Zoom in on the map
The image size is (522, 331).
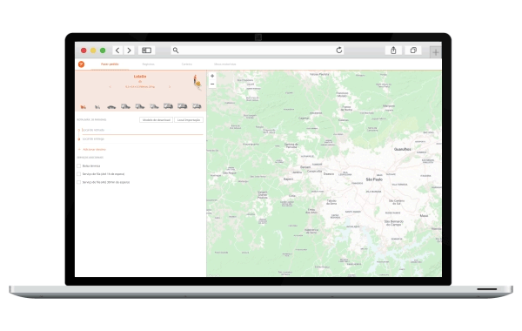tap(212, 76)
